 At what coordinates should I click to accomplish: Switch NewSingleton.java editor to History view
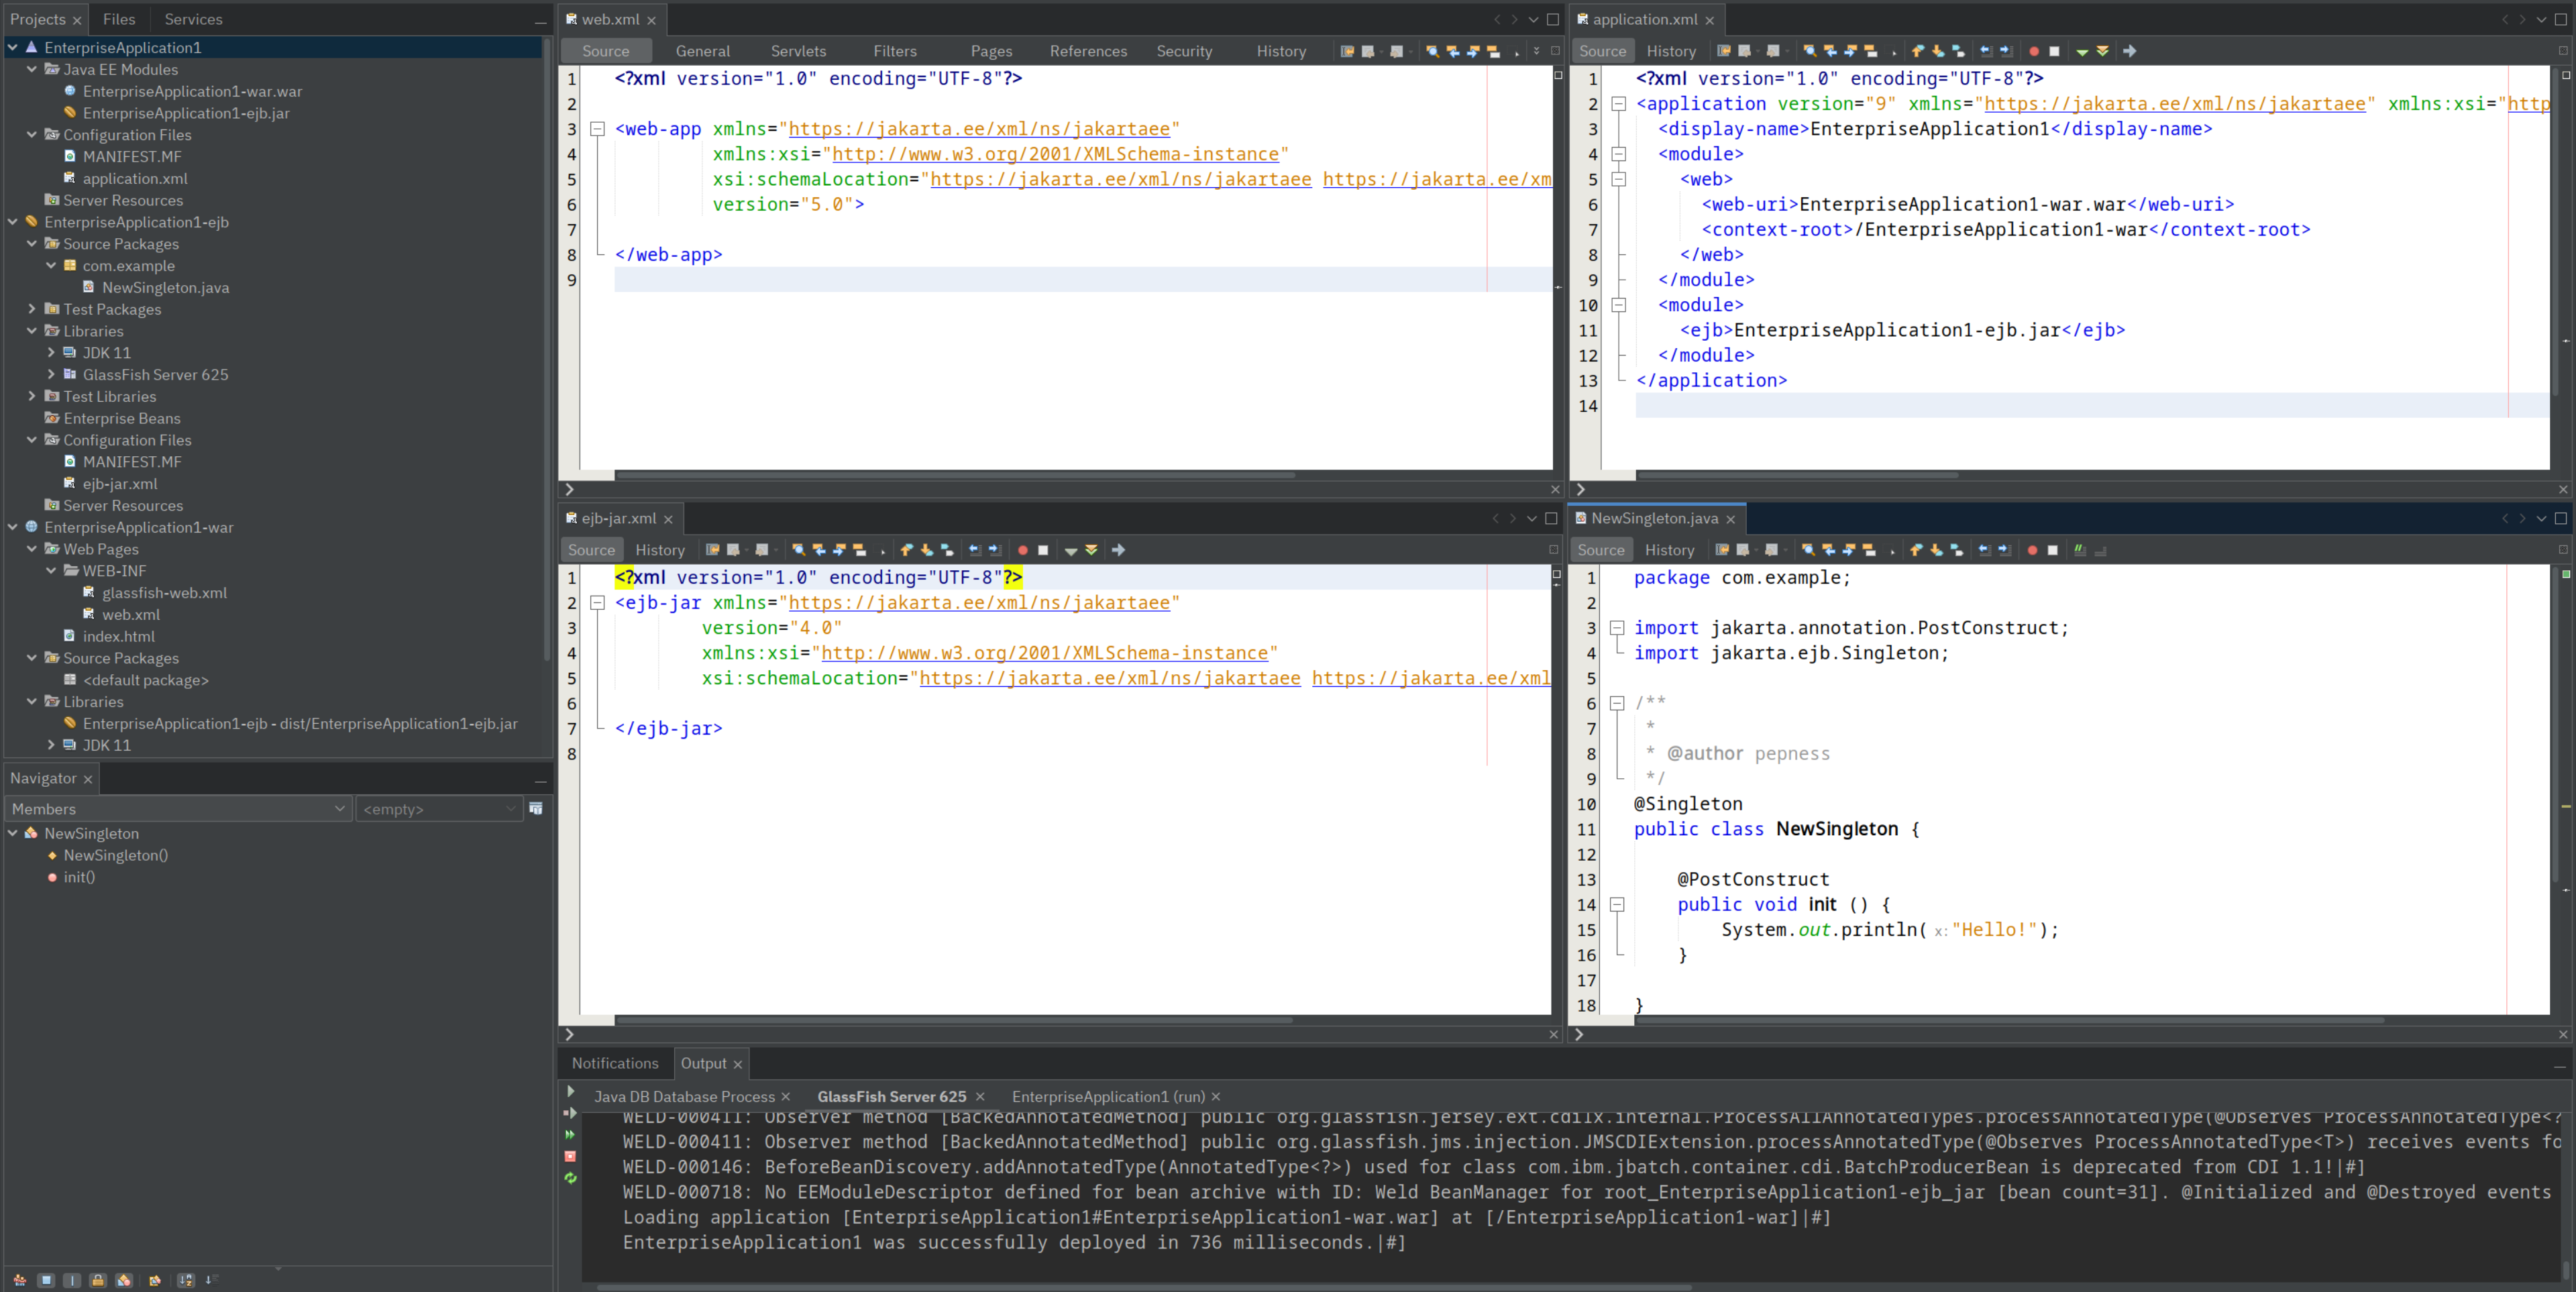point(1670,549)
